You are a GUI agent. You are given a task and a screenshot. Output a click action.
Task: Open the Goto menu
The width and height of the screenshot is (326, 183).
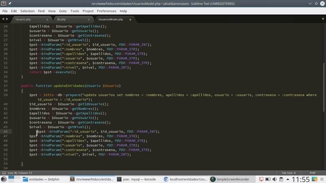pyautogui.click(x=63, y=11)
